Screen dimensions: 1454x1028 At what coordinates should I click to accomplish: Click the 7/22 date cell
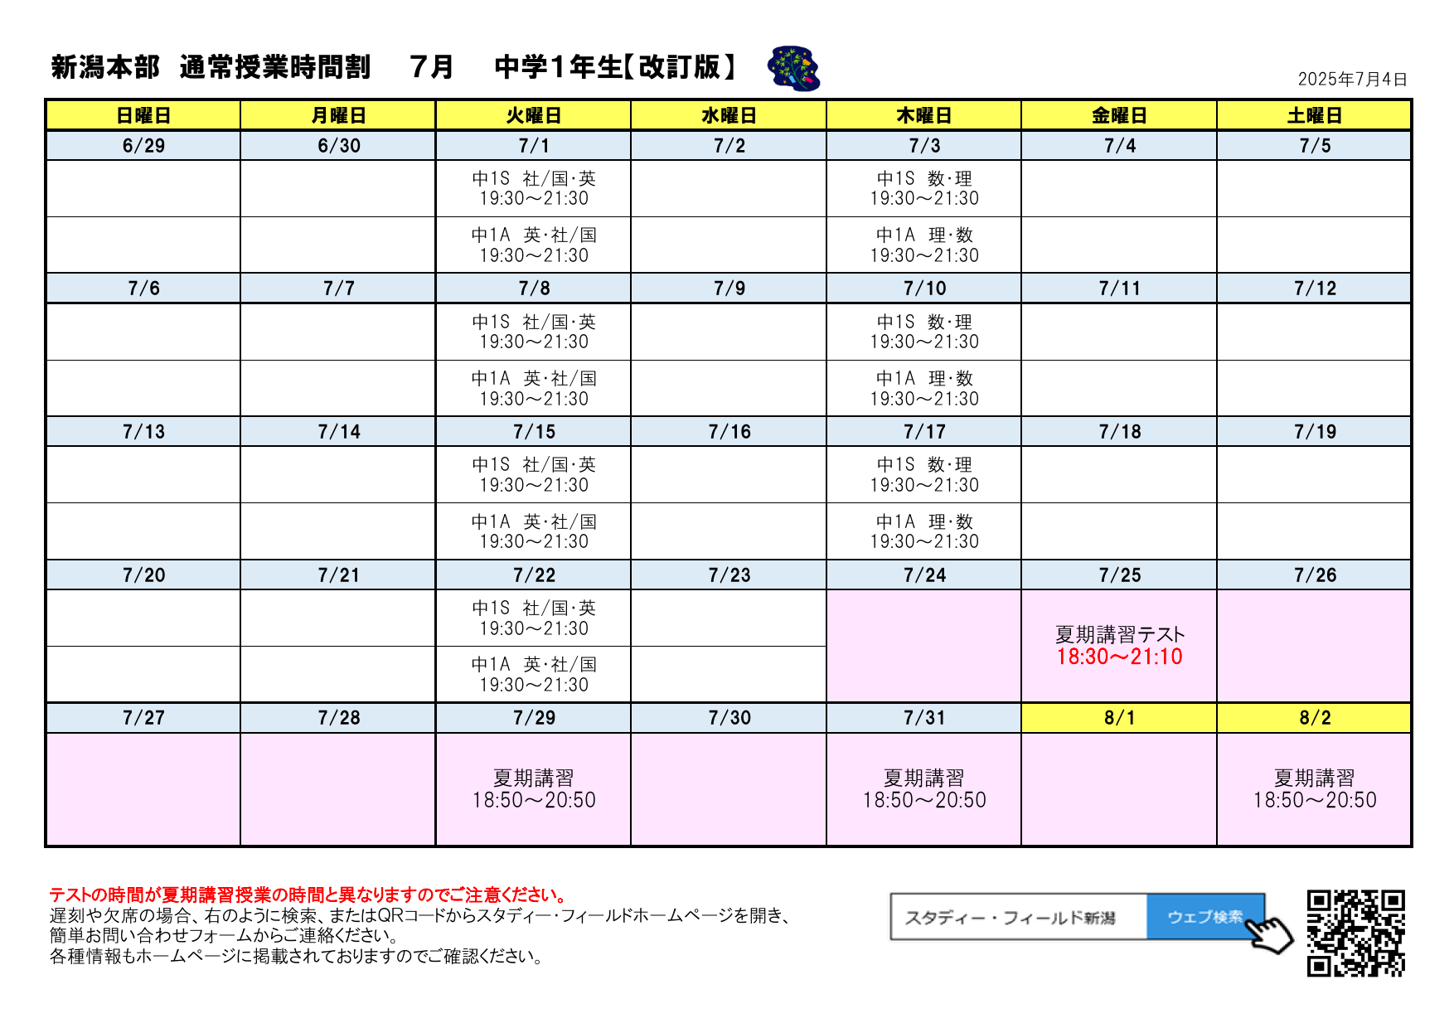tap(534, 575)
